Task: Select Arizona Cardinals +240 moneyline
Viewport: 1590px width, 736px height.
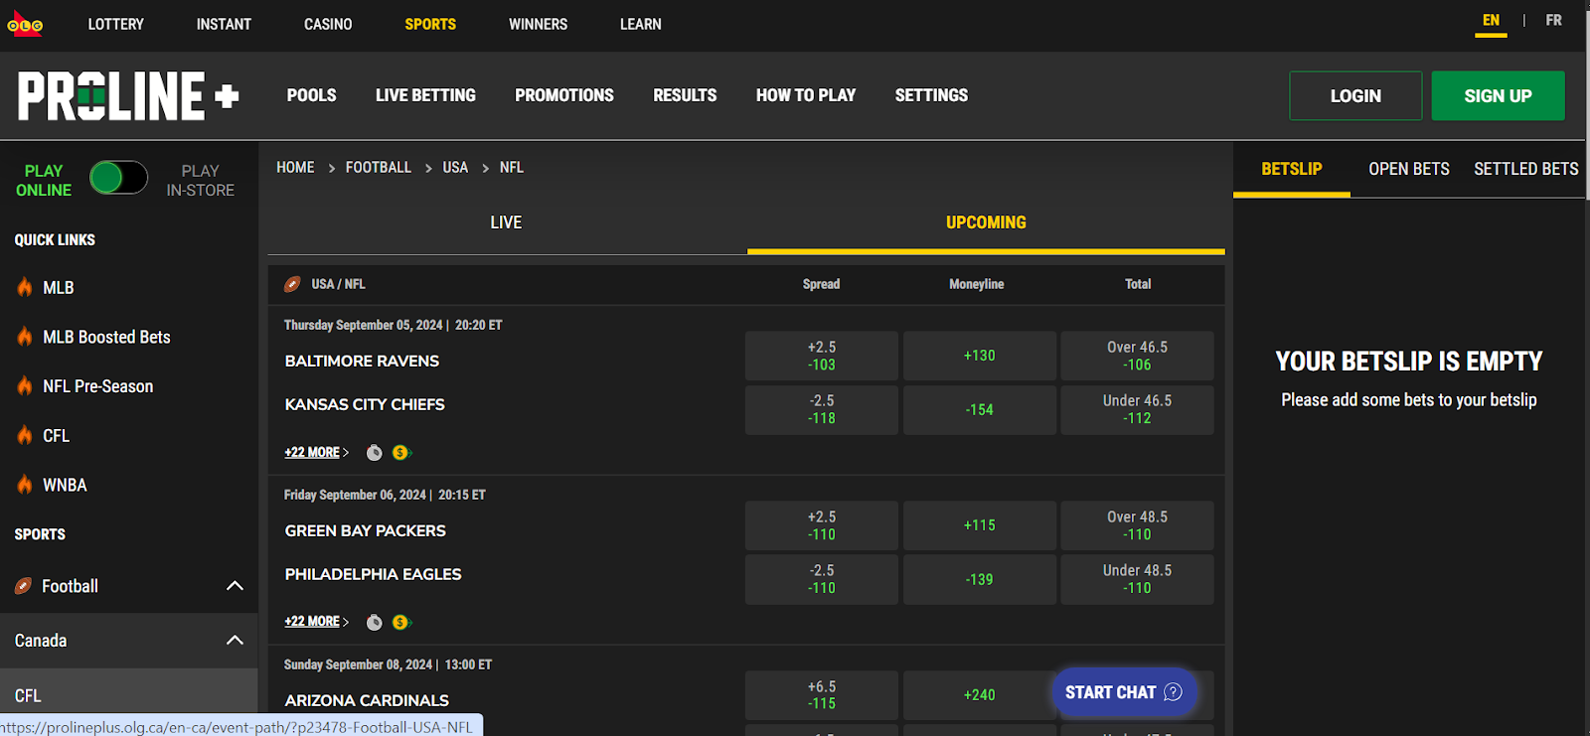Action: 979,695
